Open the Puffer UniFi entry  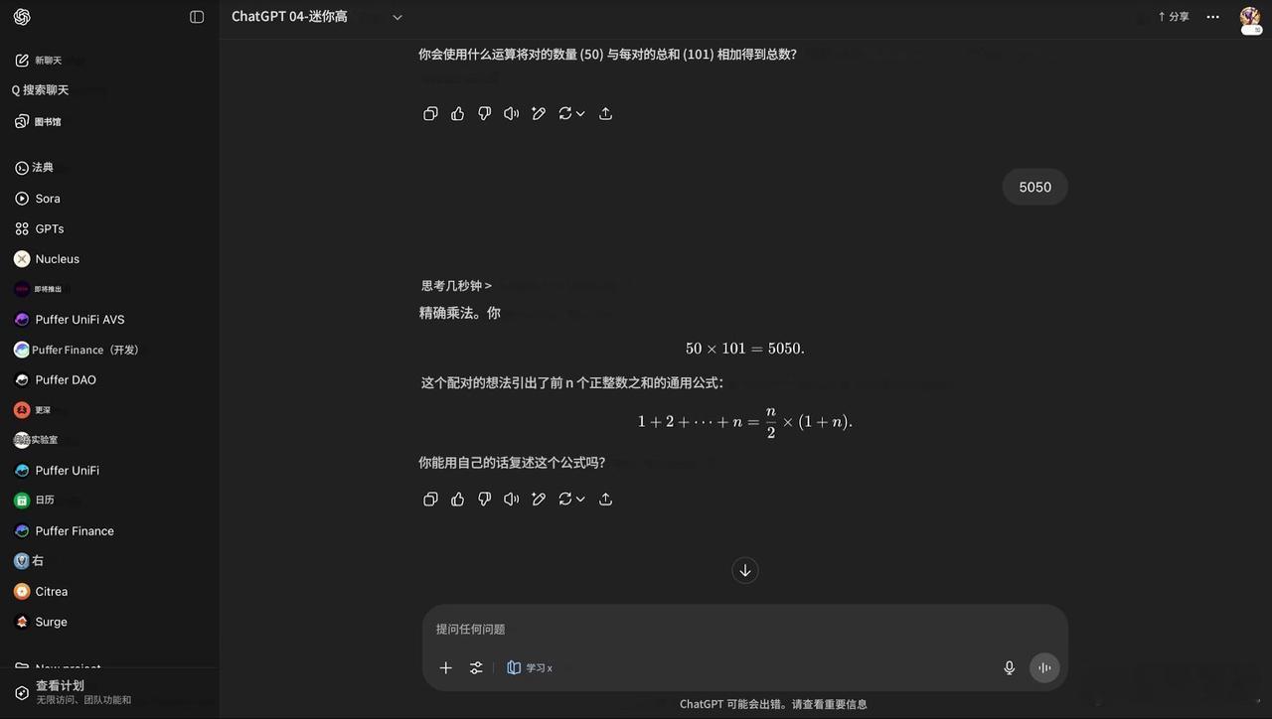tap(58, 471)
